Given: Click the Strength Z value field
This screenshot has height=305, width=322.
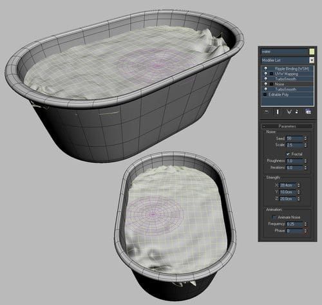Looking at the screenshot, I should tap(288, 199).
